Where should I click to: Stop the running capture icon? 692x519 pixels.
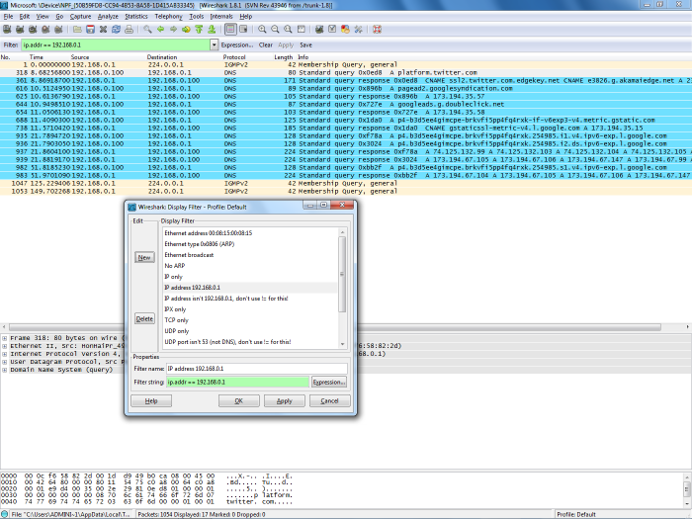[x=45, y=30]
